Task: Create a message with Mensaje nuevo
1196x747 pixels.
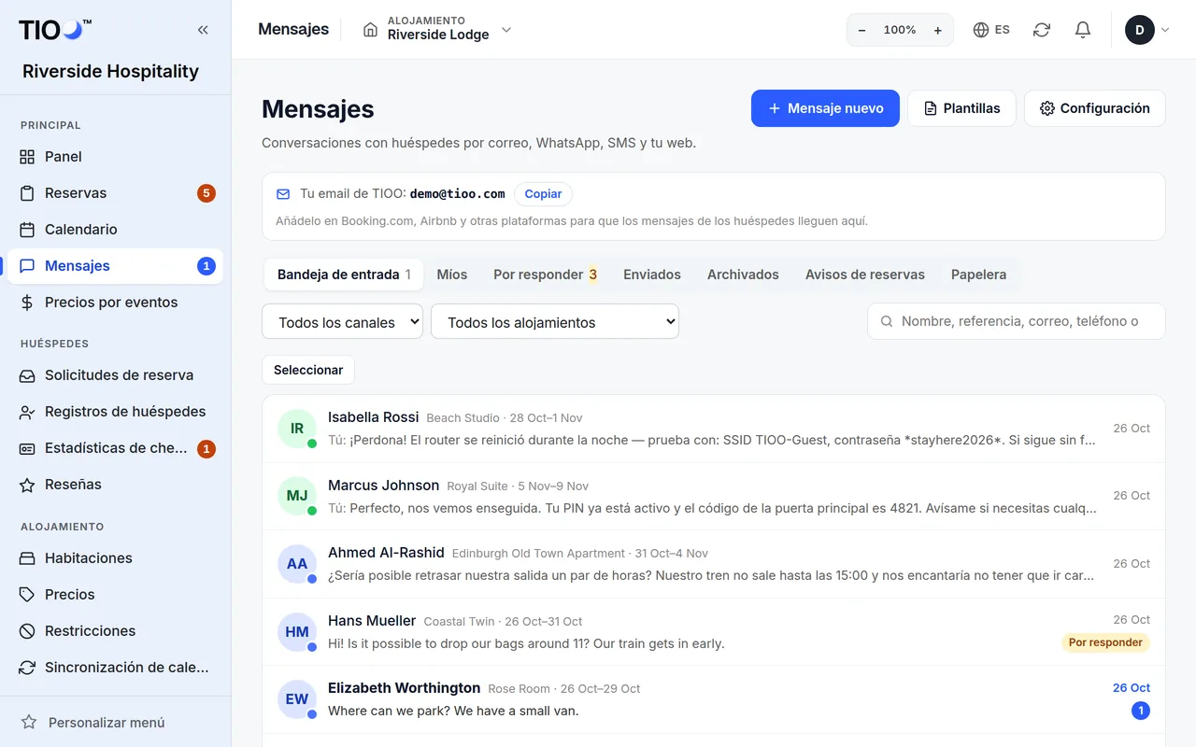Action: coord(825,108)
